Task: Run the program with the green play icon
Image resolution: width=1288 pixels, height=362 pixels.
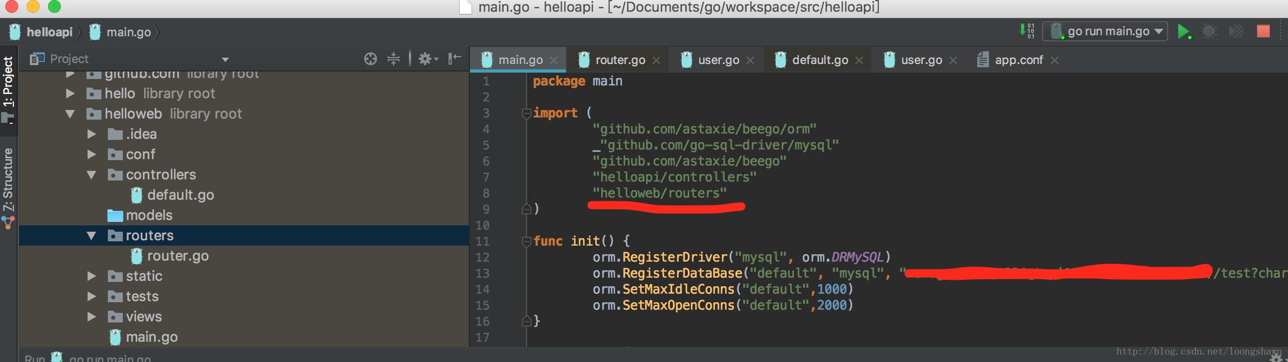Action: tap(1183, 32)
